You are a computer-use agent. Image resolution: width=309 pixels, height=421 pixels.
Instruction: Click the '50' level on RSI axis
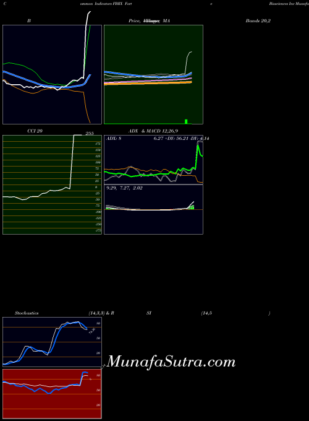click(98, 391)
